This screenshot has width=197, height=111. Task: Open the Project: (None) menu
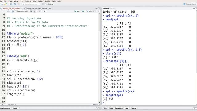click(190, 4)
